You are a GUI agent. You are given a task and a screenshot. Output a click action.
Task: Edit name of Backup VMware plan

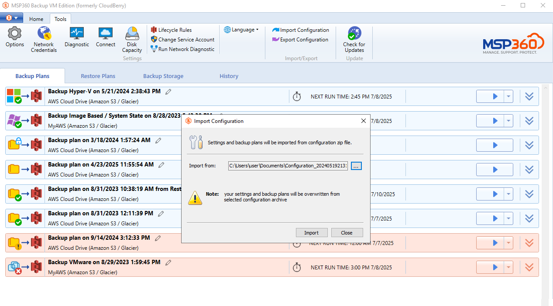click(x=168, y=262)
